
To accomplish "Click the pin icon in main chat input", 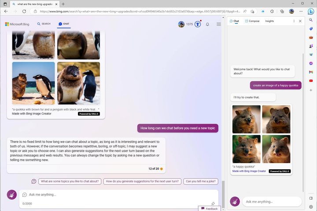I will click(x=213, y=204).
